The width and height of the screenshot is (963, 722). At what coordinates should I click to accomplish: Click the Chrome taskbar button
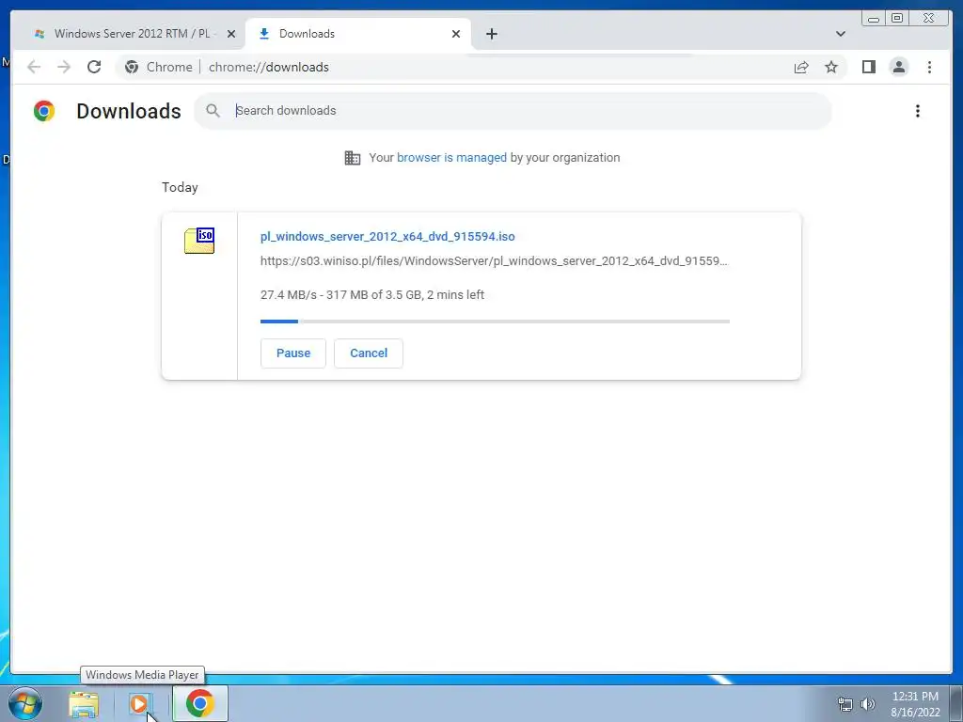click(x=199, y=703)
